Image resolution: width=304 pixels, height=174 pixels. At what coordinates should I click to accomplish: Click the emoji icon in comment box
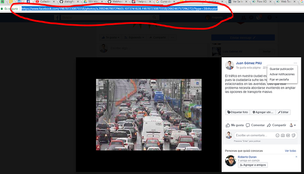click(278, 135)
